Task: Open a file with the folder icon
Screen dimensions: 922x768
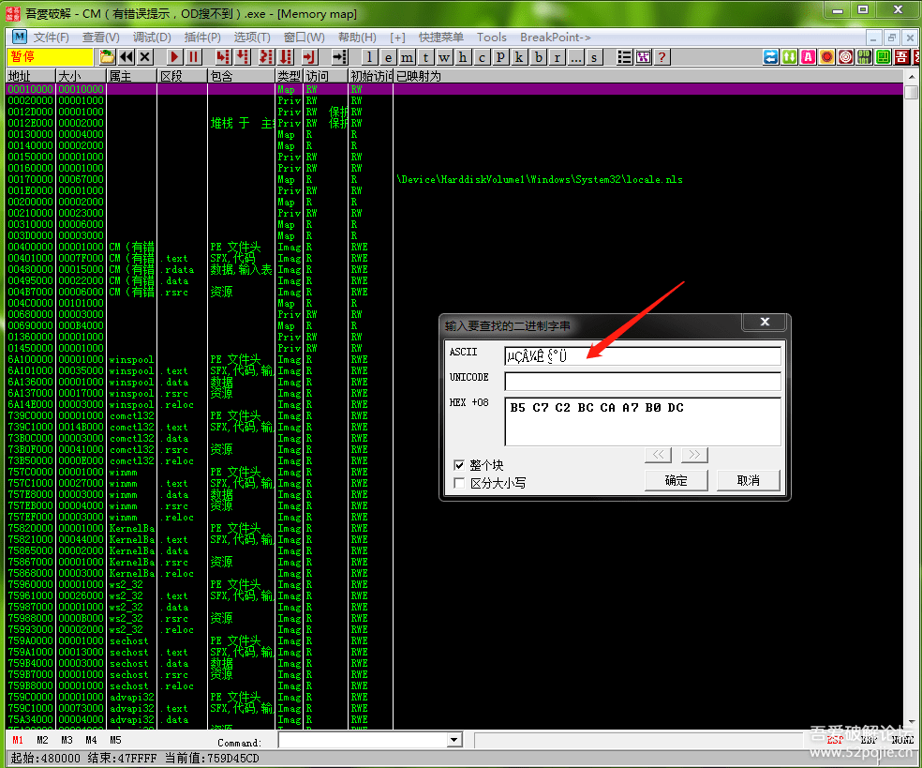Action: (x=107, y=57)
